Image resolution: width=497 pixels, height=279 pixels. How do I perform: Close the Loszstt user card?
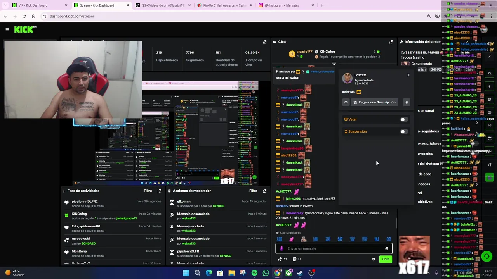click(x=408, y=75)
